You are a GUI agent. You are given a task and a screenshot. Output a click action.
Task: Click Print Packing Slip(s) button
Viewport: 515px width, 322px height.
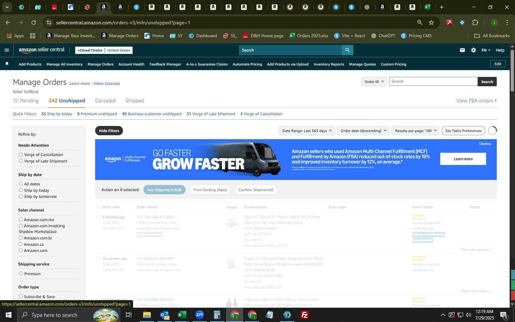click(x=210, y=190)
